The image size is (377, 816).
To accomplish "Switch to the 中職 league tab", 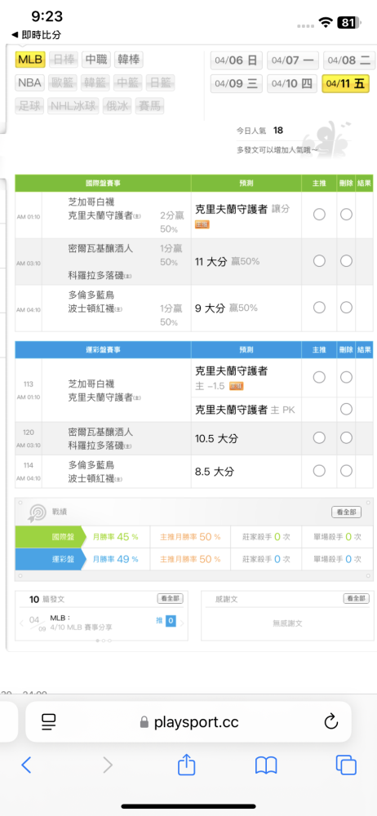I will tap(96, 60).
